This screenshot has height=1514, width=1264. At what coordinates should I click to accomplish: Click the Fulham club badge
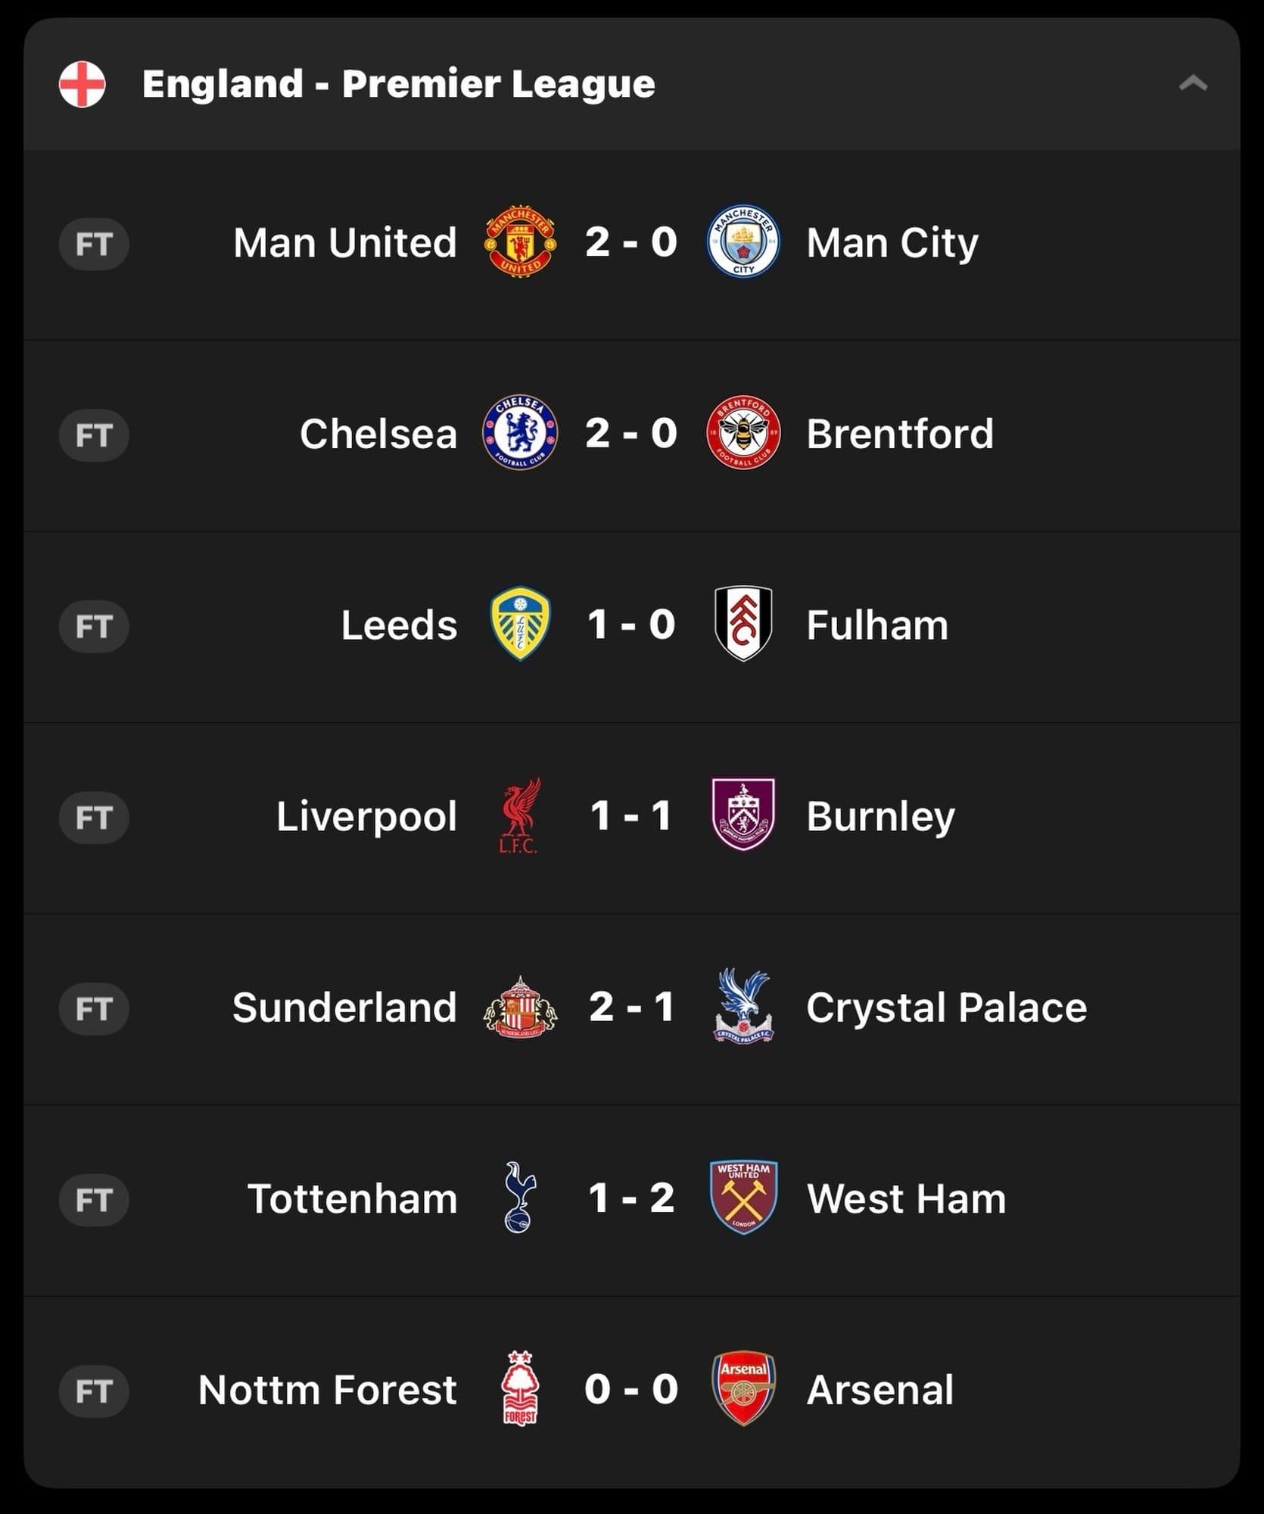(x=743, y=624)
